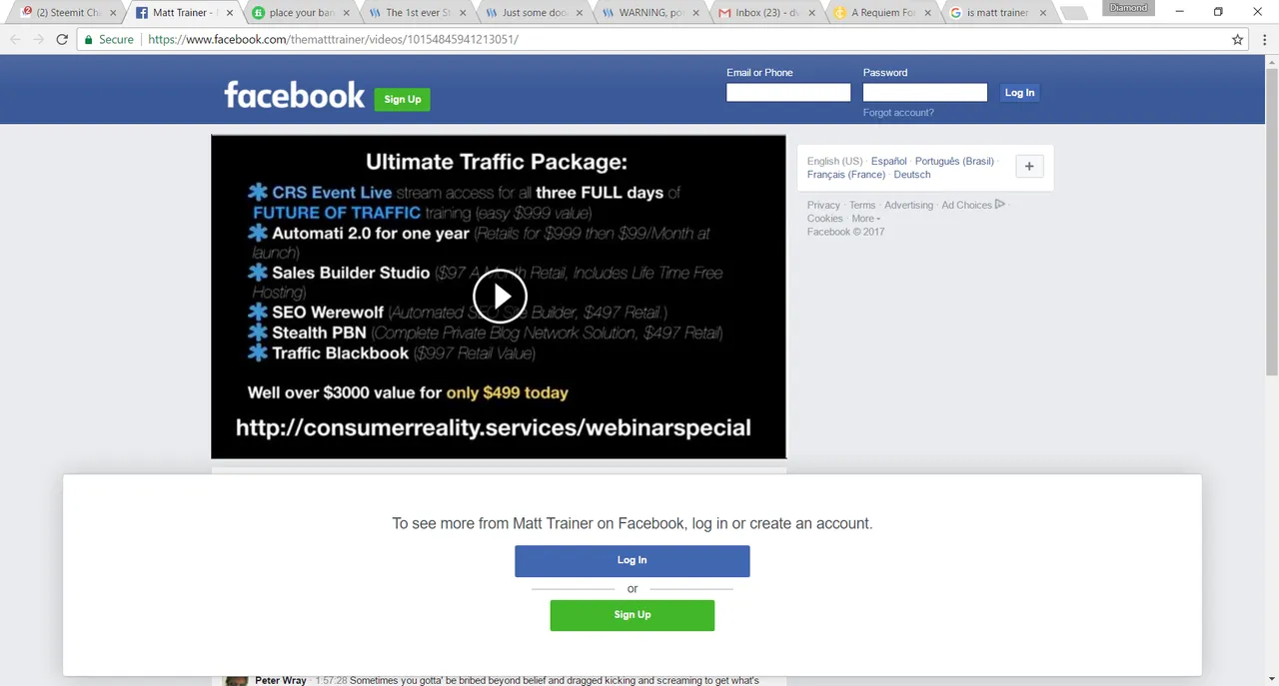
Task: Open a new tab with the blank tab button
Action: coord(1073,13)
